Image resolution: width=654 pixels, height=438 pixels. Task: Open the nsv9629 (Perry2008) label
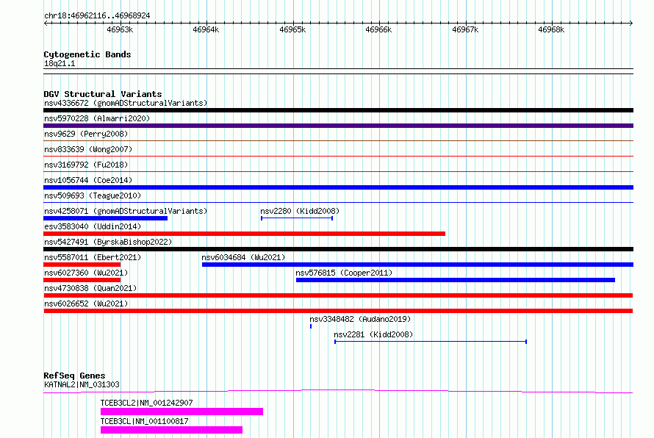click(x=86, y=134)
